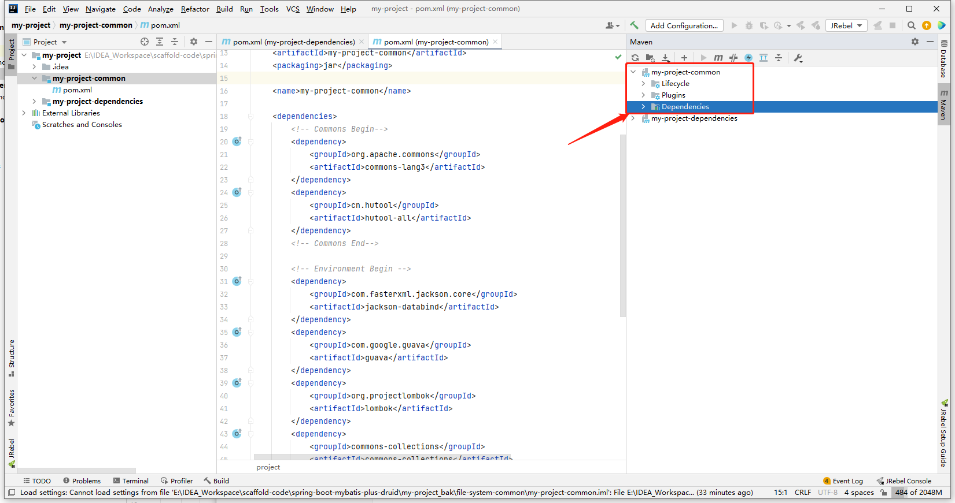Expand Plugins node in Maven panel
Image resolution: width=955 pixels, height=503 pixels.
coord(643,95)
